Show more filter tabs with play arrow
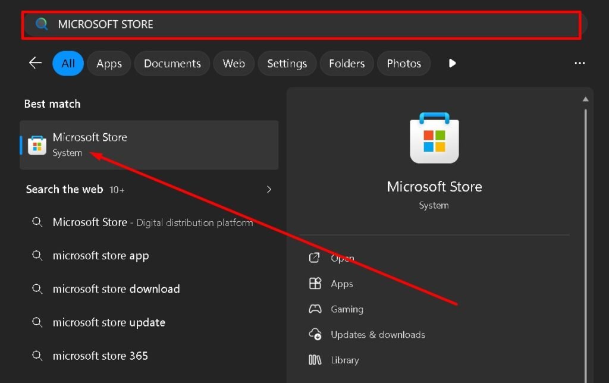The width and height of the screenshot is (609, 383). pyautogui.click(x=452, y=63)
